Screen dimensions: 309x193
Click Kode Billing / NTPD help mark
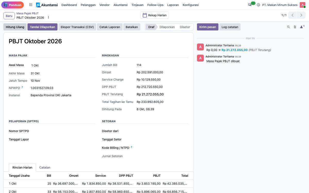pos(132,147)
